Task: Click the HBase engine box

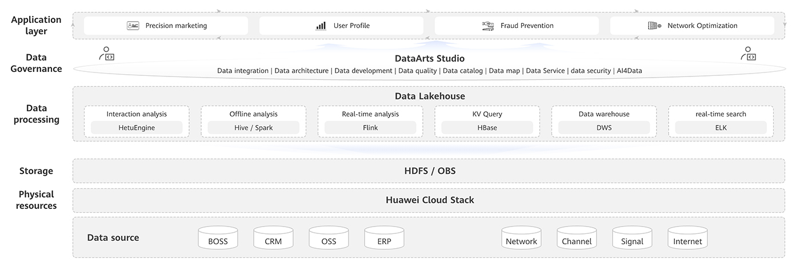Action: [487, 128]
